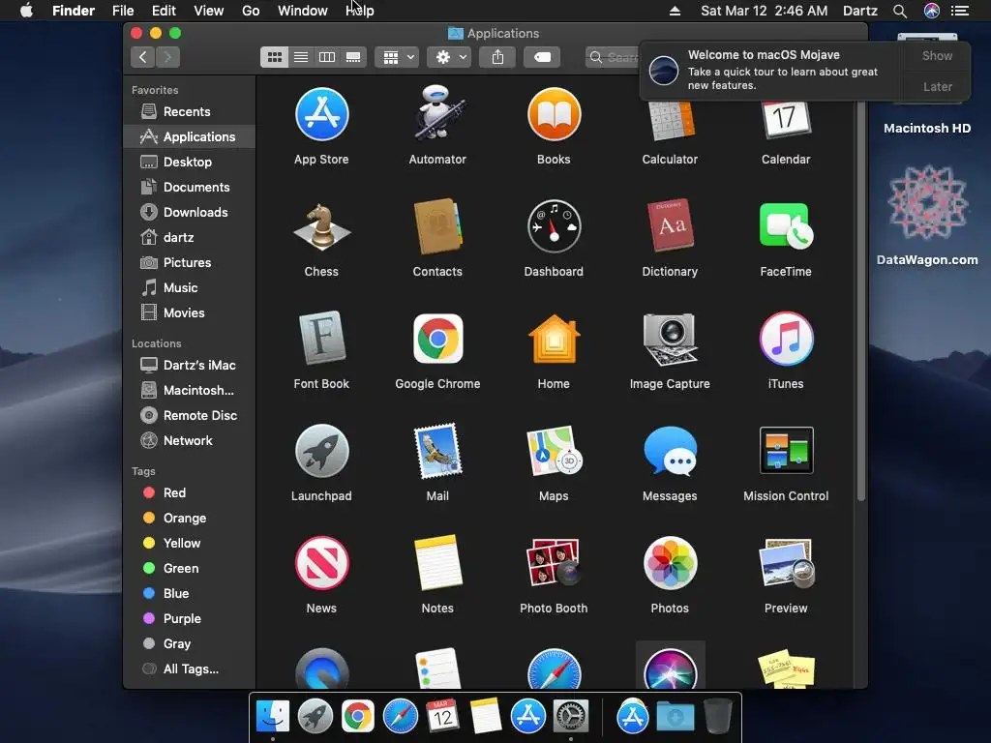Click the eject icon in menu bar
The image size is (991, 743).
(675, 11)
